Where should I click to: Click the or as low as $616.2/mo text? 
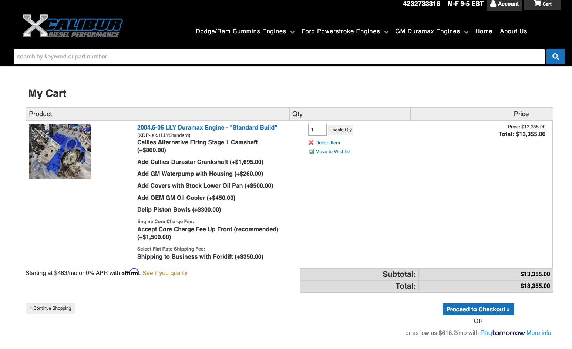(442, 333)
